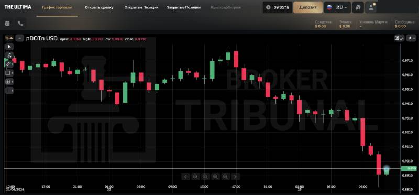Click the green current price tag on the axis
419x195 pixels.
pos(409,168)
